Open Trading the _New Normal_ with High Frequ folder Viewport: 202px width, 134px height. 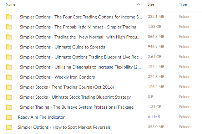(x=79, y=37)
